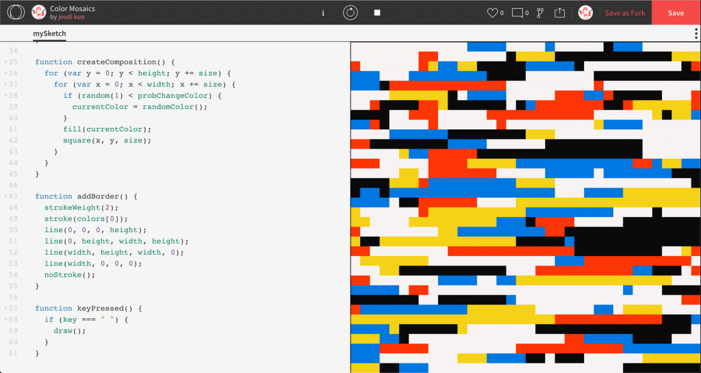Click Save as Fork

625,13
